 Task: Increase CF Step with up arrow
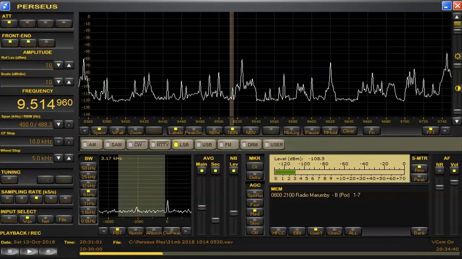pos(69,141)
